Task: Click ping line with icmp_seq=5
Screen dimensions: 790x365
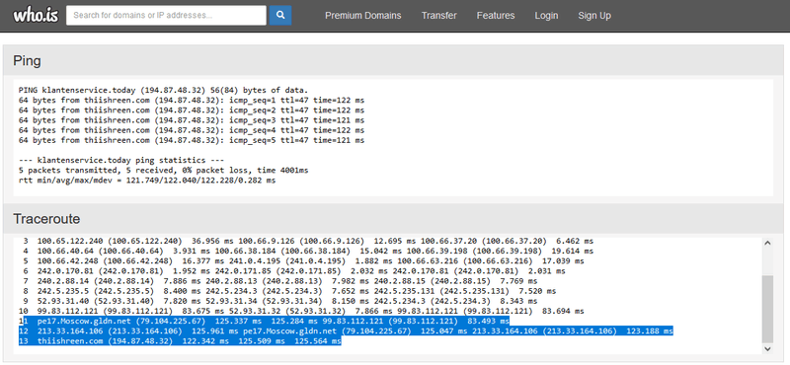Action: pyautogui.click(x=192, y=140)
